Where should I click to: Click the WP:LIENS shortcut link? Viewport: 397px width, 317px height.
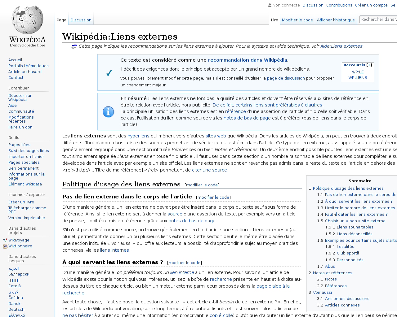coord(358,78)
